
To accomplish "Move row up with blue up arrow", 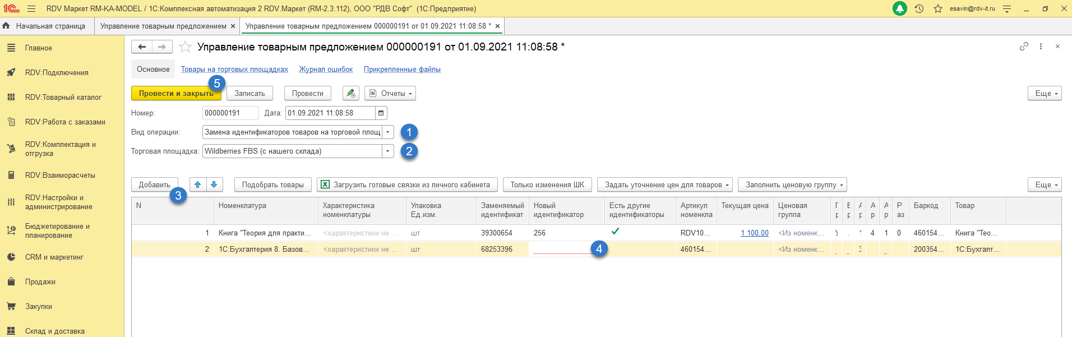I will (x=197, y=184).
